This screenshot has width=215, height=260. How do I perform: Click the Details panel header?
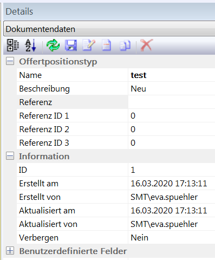109,11
